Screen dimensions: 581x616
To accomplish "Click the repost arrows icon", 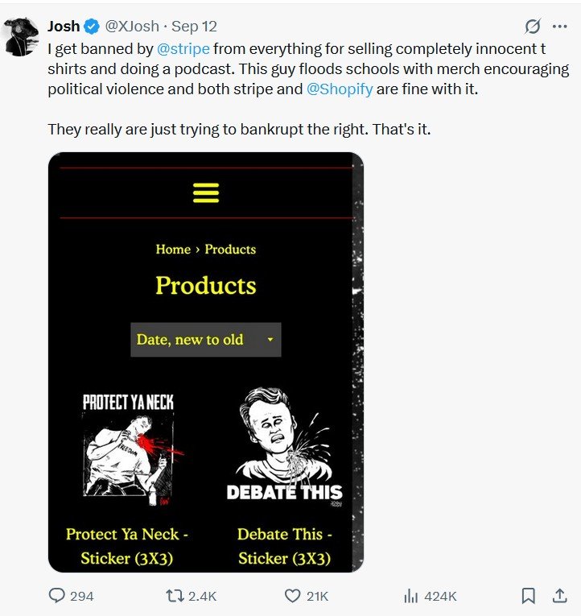I will point(174,596).
